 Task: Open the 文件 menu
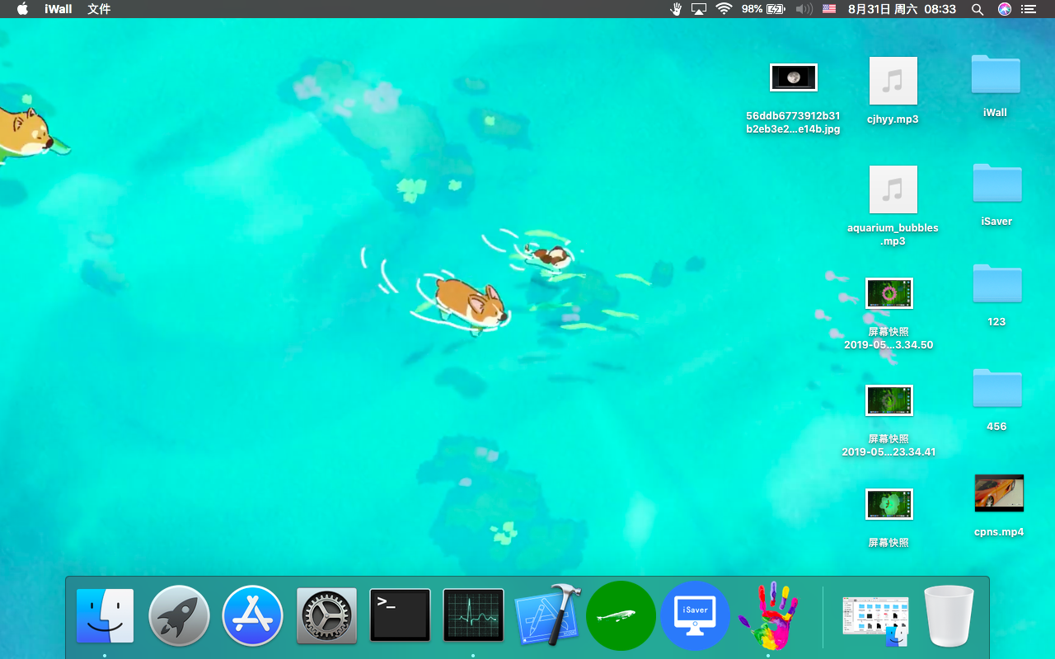99,9
